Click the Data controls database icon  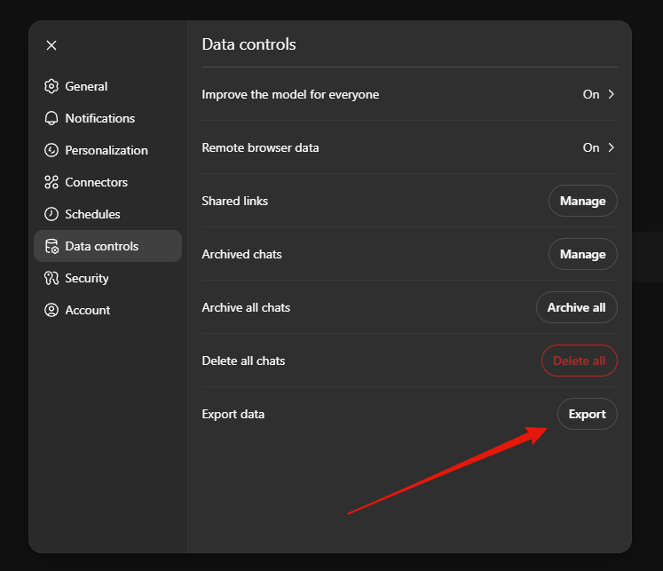click(51, 246)
